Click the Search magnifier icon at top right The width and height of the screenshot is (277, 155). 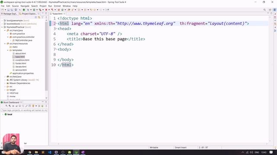tap(264, 10)
